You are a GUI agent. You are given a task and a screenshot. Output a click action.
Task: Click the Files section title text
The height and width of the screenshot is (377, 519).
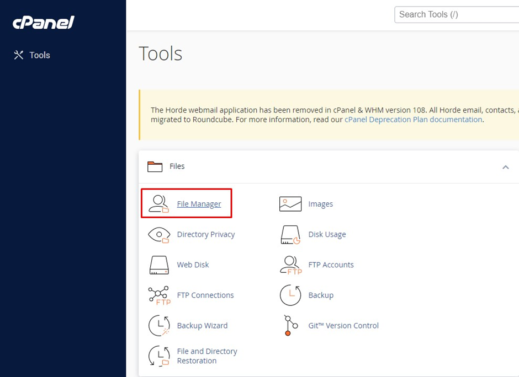177,166
